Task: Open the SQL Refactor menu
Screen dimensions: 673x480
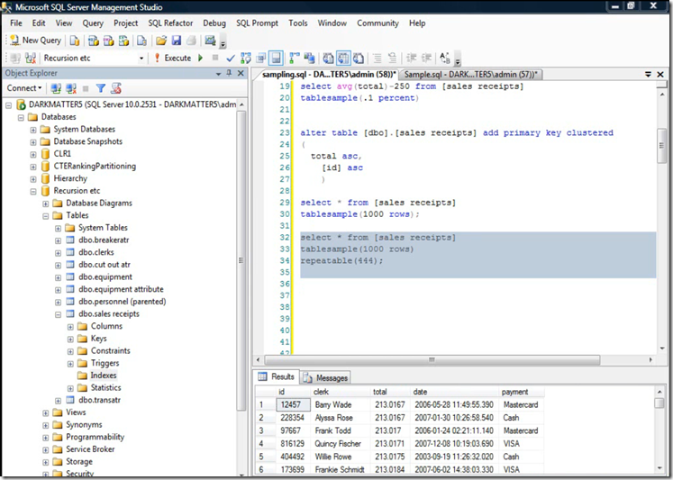Action: pyautogui.click(x=170, y=23)
